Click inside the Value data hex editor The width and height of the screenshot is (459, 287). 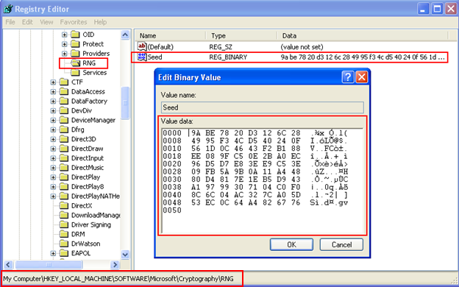coord(263,181)
